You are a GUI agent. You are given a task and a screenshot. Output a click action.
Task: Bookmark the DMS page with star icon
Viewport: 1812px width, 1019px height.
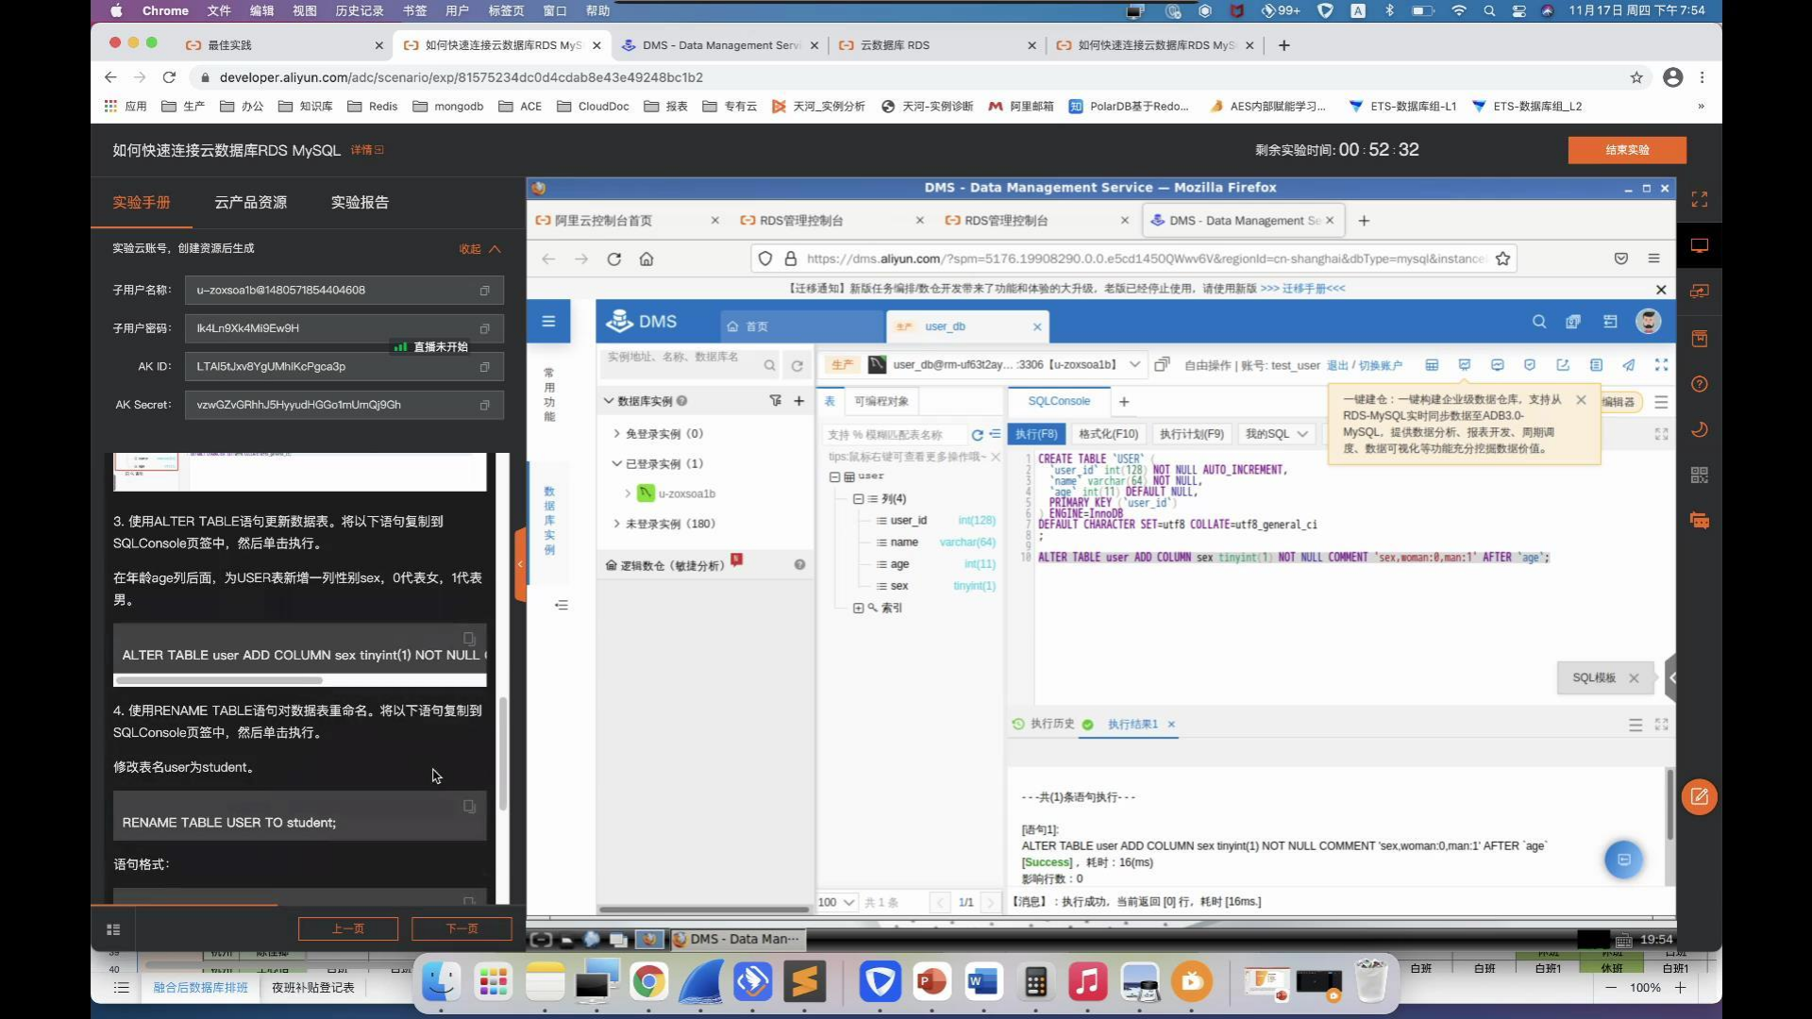pyautogui.click(x=1502, y=259)
